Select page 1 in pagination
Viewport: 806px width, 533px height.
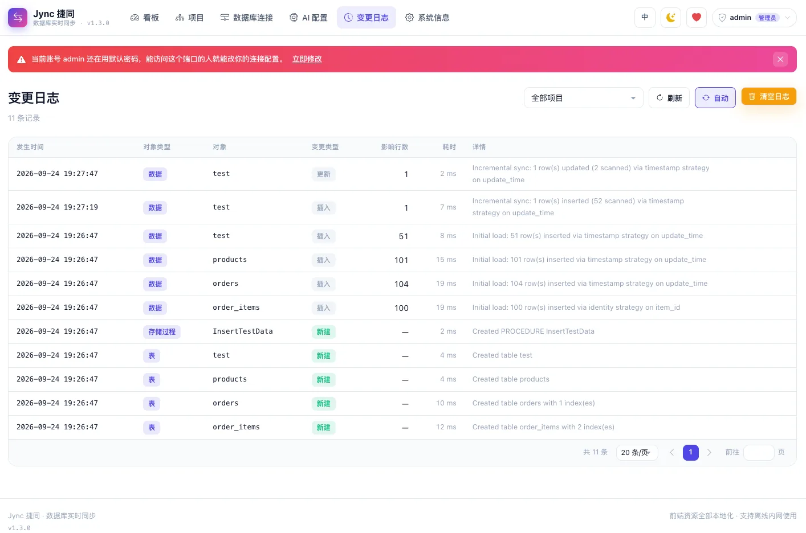coord(691,453)
